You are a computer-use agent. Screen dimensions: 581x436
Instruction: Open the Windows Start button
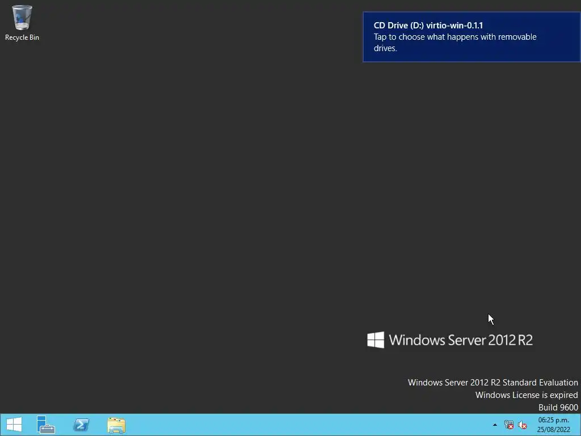[x=14, y=425]
